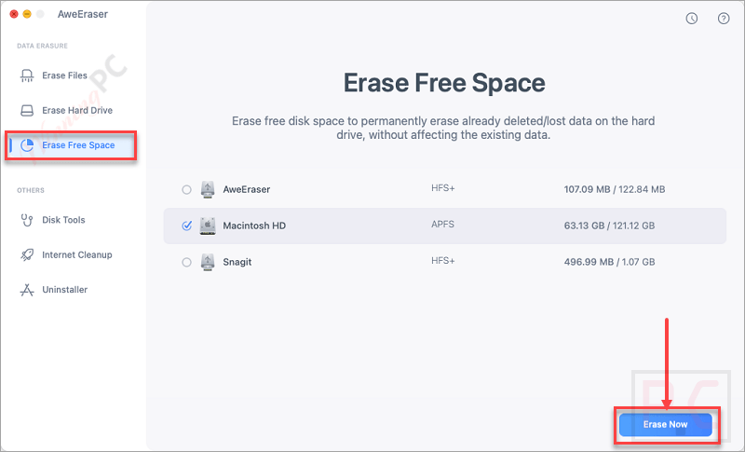Switch to Erase Free Space label

78,145
